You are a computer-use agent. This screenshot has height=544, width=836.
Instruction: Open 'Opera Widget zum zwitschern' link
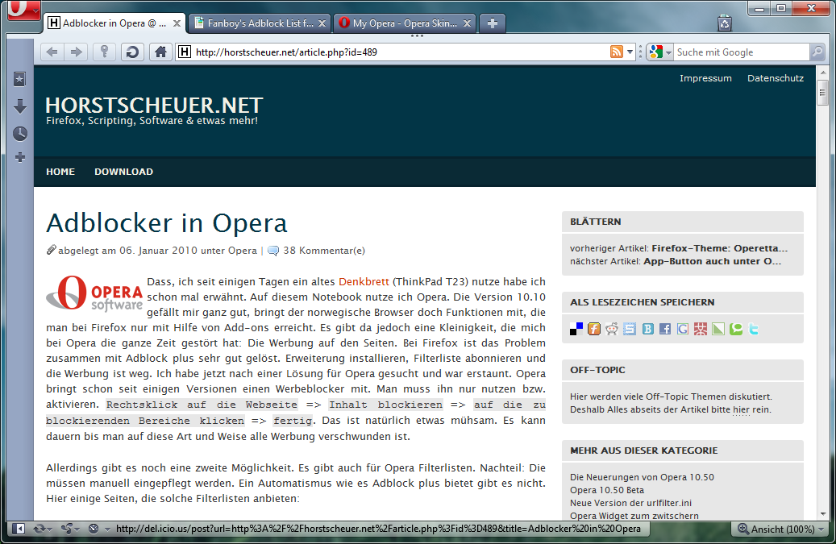634,516
